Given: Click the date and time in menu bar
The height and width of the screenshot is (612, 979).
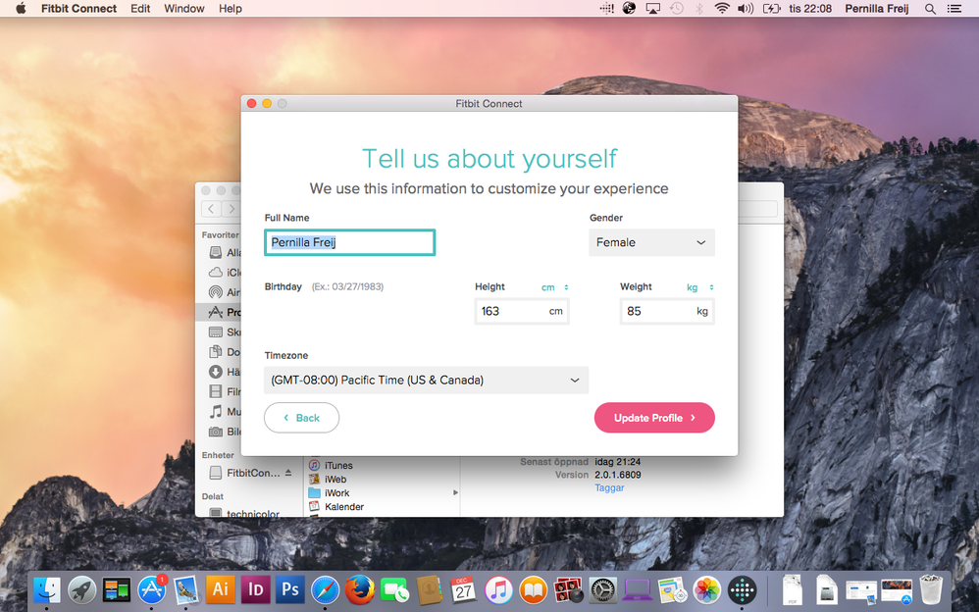Looking at the screenshot, I should pos(810,9).
